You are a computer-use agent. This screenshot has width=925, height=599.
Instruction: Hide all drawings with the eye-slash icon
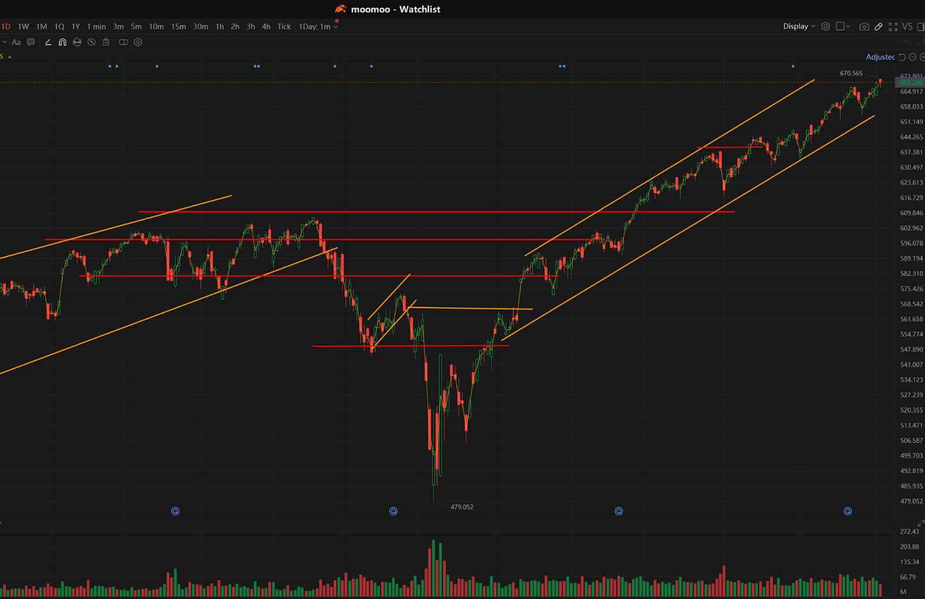pyautogui.click(x=91, y=42)
